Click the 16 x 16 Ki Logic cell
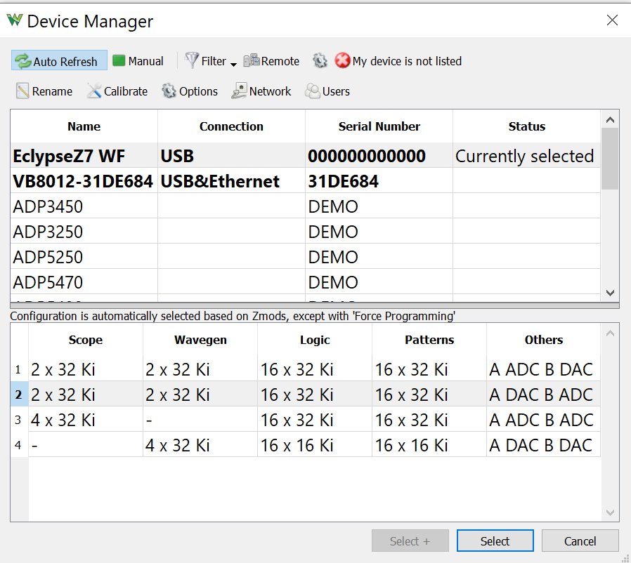The width and height of the screenshot is (631, 563). [315, 445]
